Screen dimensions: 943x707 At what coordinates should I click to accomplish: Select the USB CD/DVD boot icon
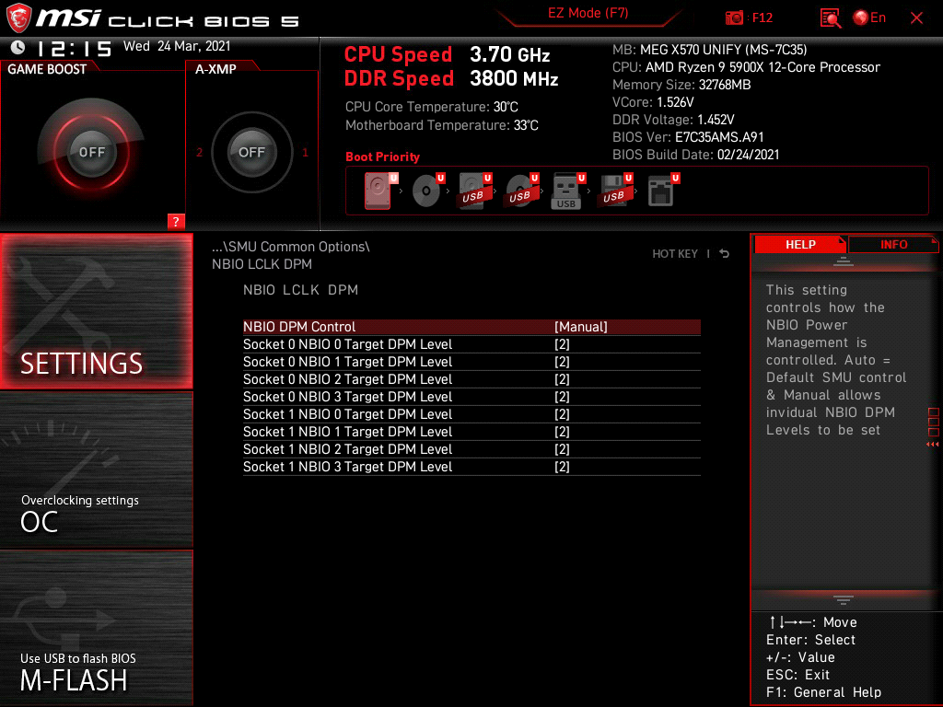(x=522, y=191)
